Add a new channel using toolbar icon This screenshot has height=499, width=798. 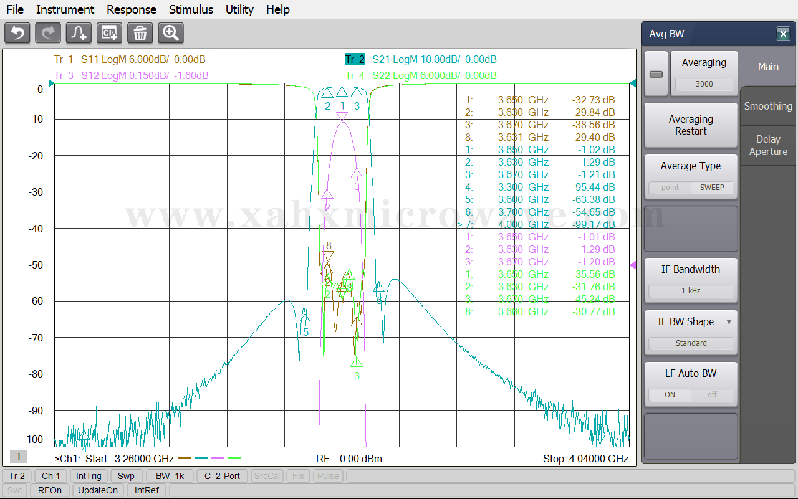click(x=110, y=33)
